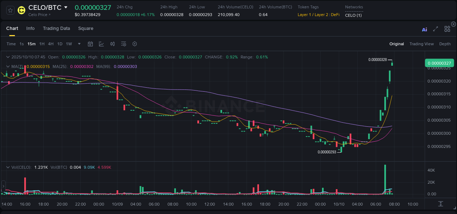Image resolution: width=457 pixels, height=214 pixels.
Task: Expand the Networks CELO dropdown
Action: [354, 15]
